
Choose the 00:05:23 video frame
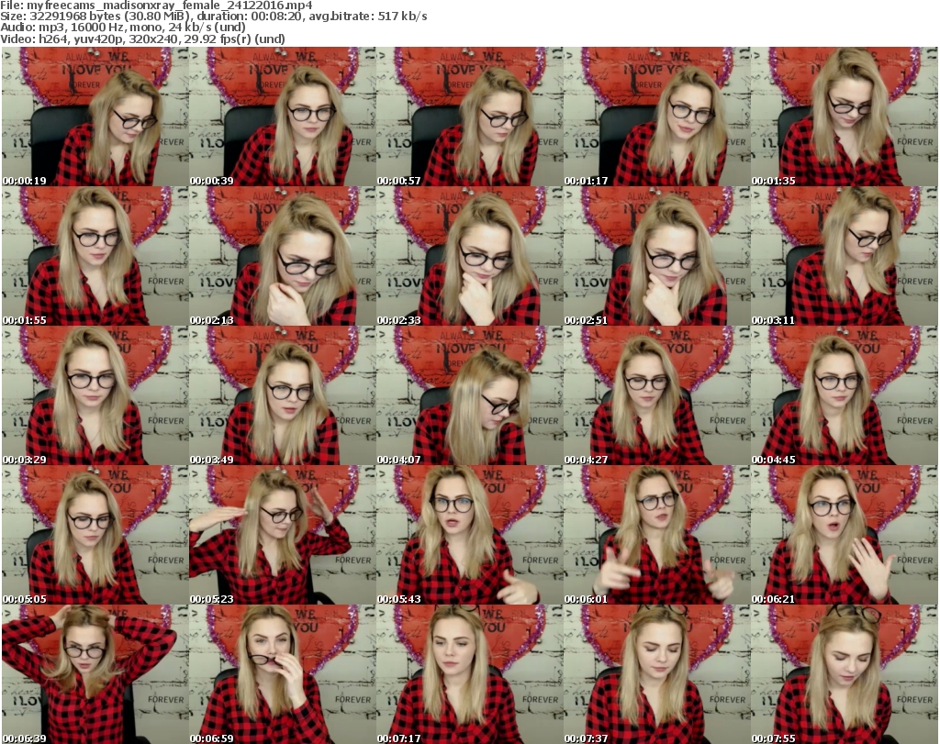click(x=283, y=535)
